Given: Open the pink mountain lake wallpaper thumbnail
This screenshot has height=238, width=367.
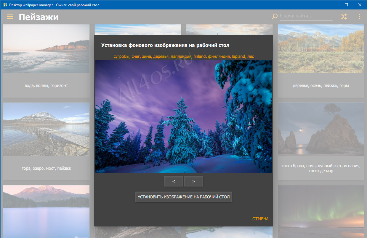Looking at the screenshot, I should 47,211.
